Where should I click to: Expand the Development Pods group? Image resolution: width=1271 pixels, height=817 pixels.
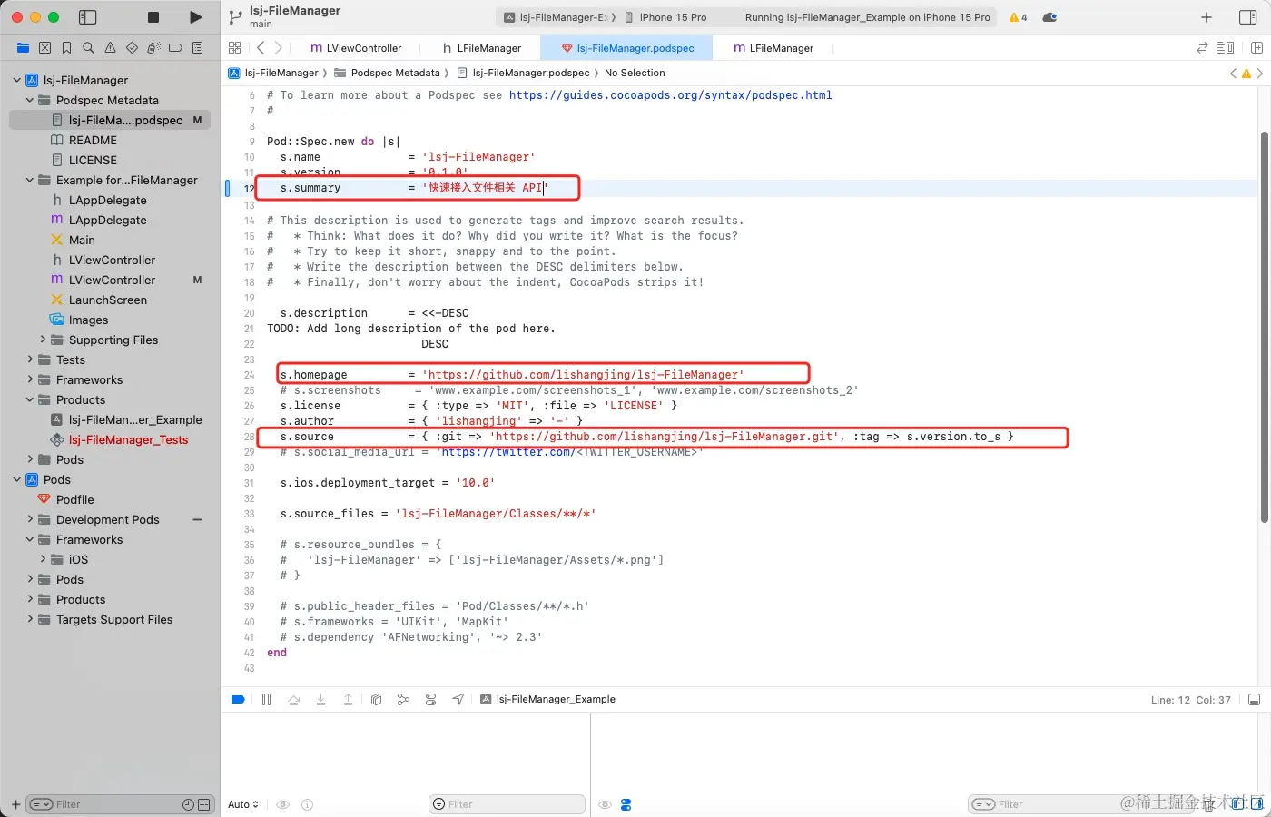(x=29, y=519)
